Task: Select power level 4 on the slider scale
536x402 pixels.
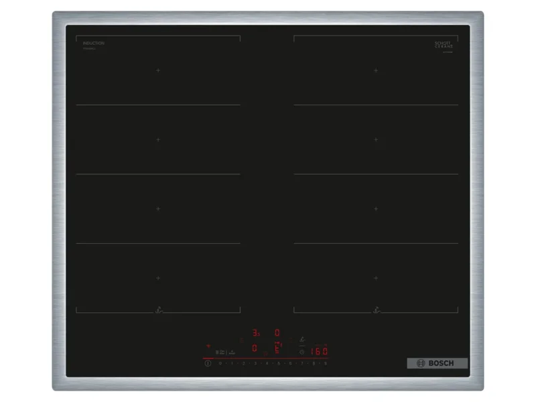Action: click(267, 363)
